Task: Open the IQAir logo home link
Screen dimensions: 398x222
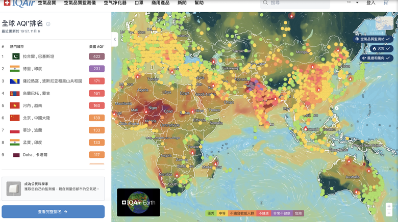Action: [19, 3]
